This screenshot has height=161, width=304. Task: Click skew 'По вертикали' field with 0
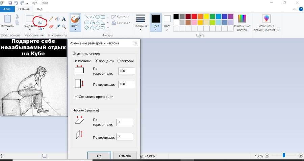coord(125,137)
